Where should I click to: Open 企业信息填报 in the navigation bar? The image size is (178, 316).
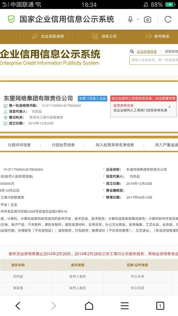[48, 36]
